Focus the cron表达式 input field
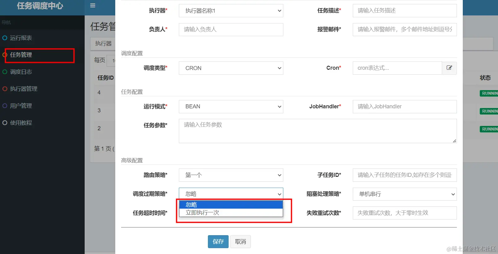The image size is (498, 254). (x=397, y=68)
